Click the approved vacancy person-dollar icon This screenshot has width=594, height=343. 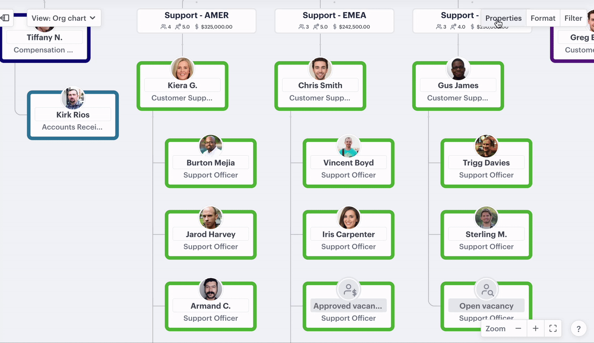[x=349, y=290]
